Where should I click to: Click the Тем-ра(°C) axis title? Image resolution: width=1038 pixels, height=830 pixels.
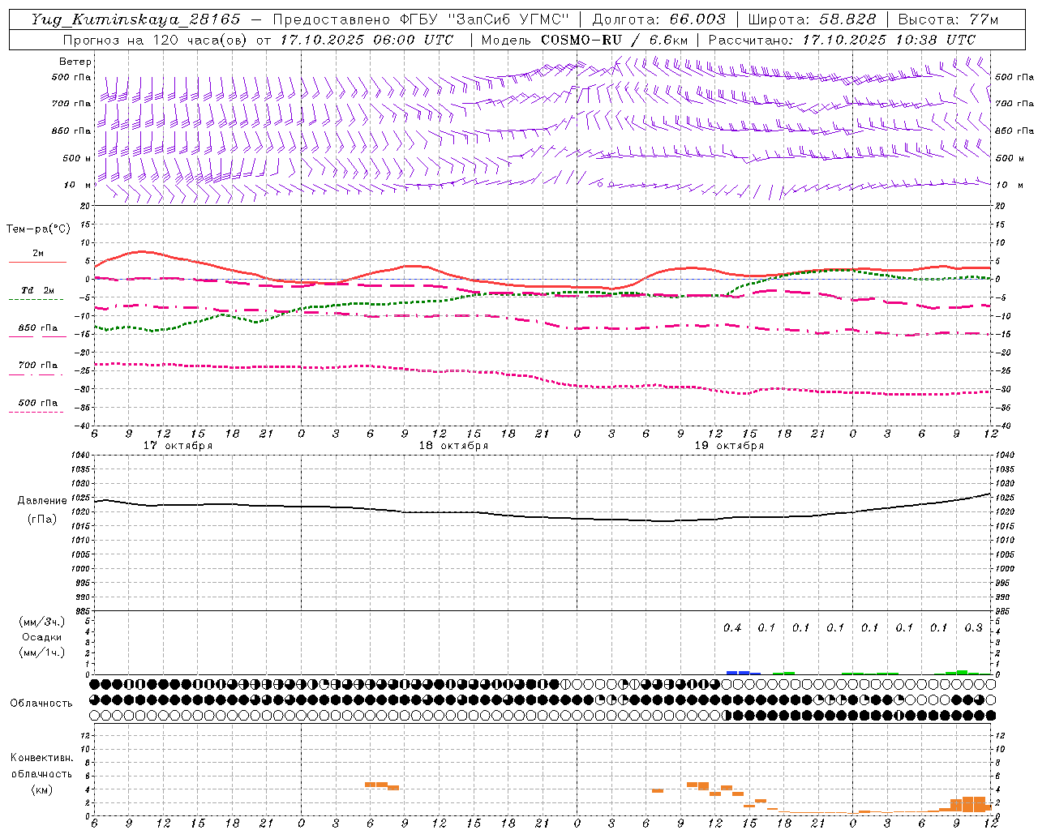(x=38, y=229)
